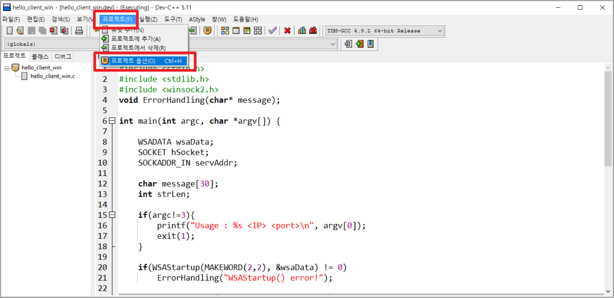Click the 'SOCKADDR_IN servAddr;' line
The image size is (614, 298).
click(188, 163)
